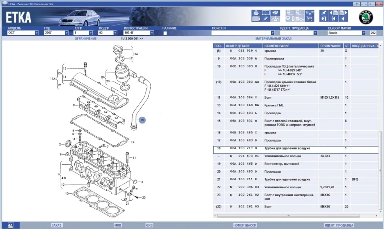Image resolution: width=384 pixels, height=229 pixels.
Task: Click the GKB button
Action: pyautogui.click(x=149, y=225)
